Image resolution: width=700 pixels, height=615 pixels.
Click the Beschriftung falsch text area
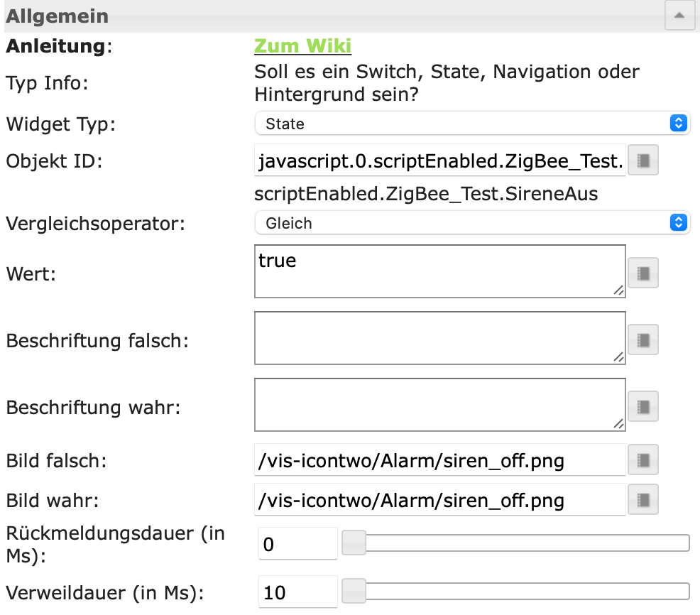coord(439,338)
